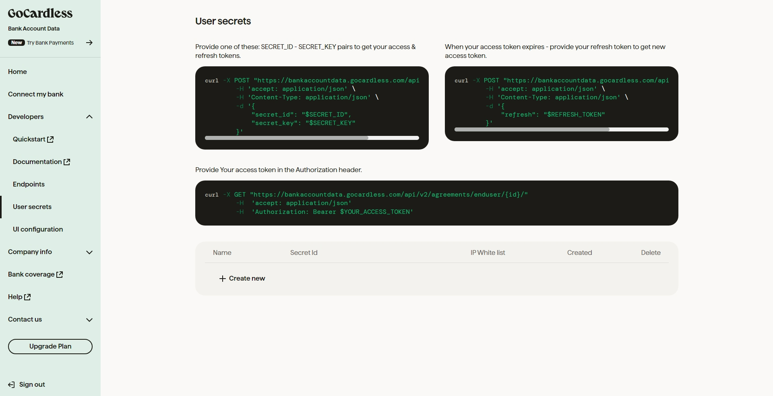Viewport: 773px width, 396px height.
Task: Open the UI configuration page
Action: pos(37,229)
